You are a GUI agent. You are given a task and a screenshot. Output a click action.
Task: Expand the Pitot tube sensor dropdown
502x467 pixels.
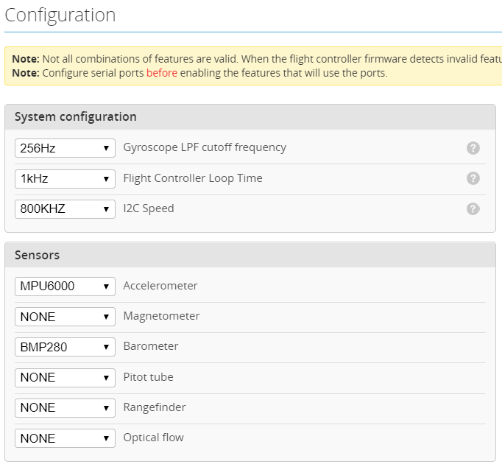point(65,377)
